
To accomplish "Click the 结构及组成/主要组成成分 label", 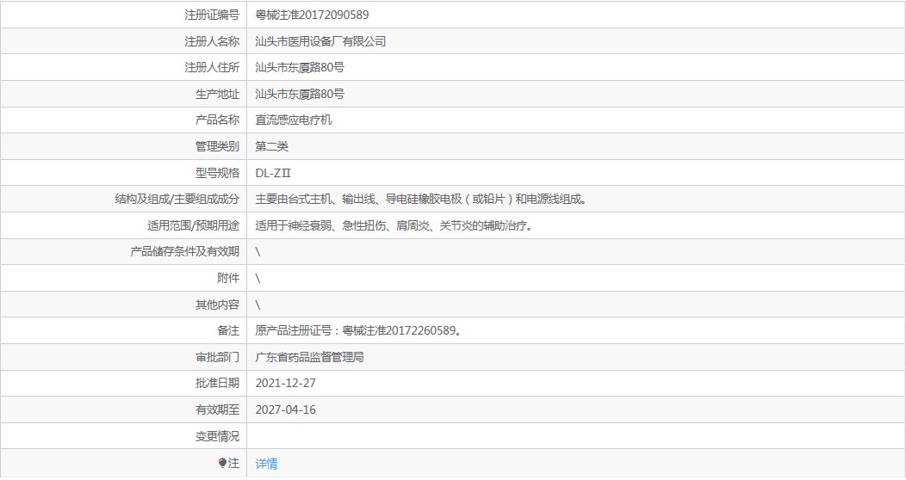I will (x=177, y=199).
